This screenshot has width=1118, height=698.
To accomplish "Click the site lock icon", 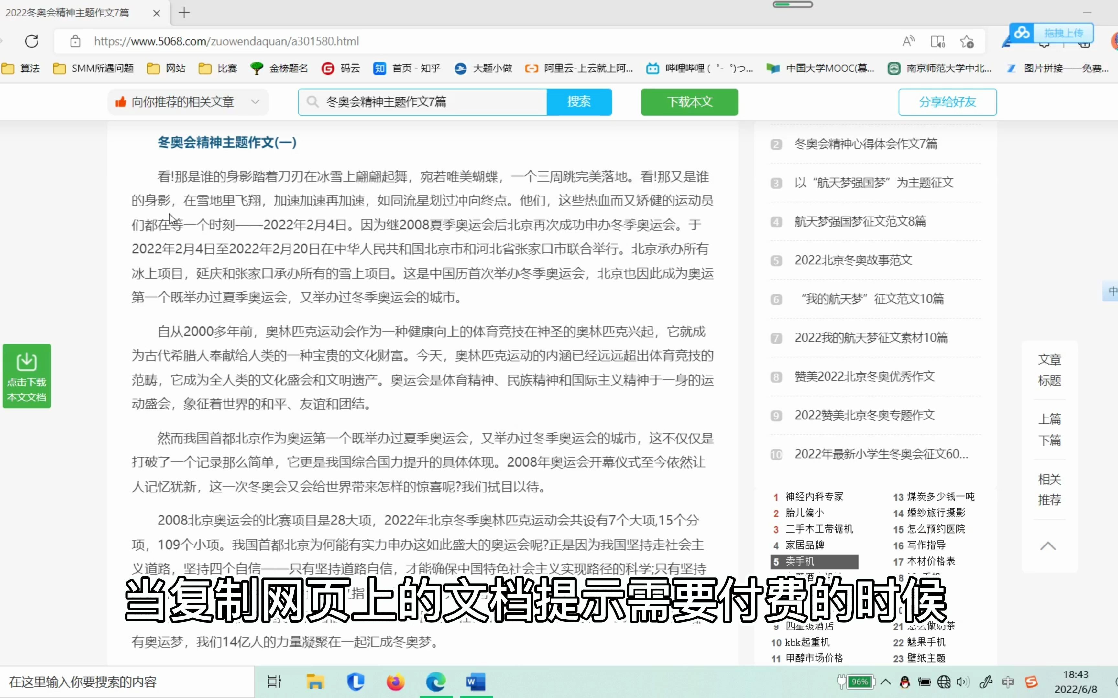I will pos(75,42).
